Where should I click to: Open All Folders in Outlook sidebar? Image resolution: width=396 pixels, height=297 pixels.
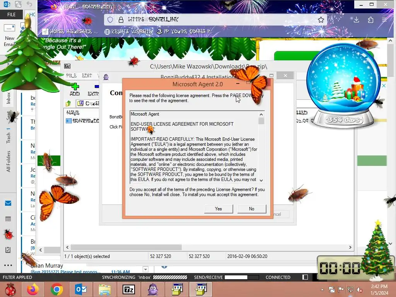tap(9, 161)
